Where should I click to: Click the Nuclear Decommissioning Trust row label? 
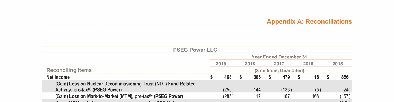tap(125, 86)
